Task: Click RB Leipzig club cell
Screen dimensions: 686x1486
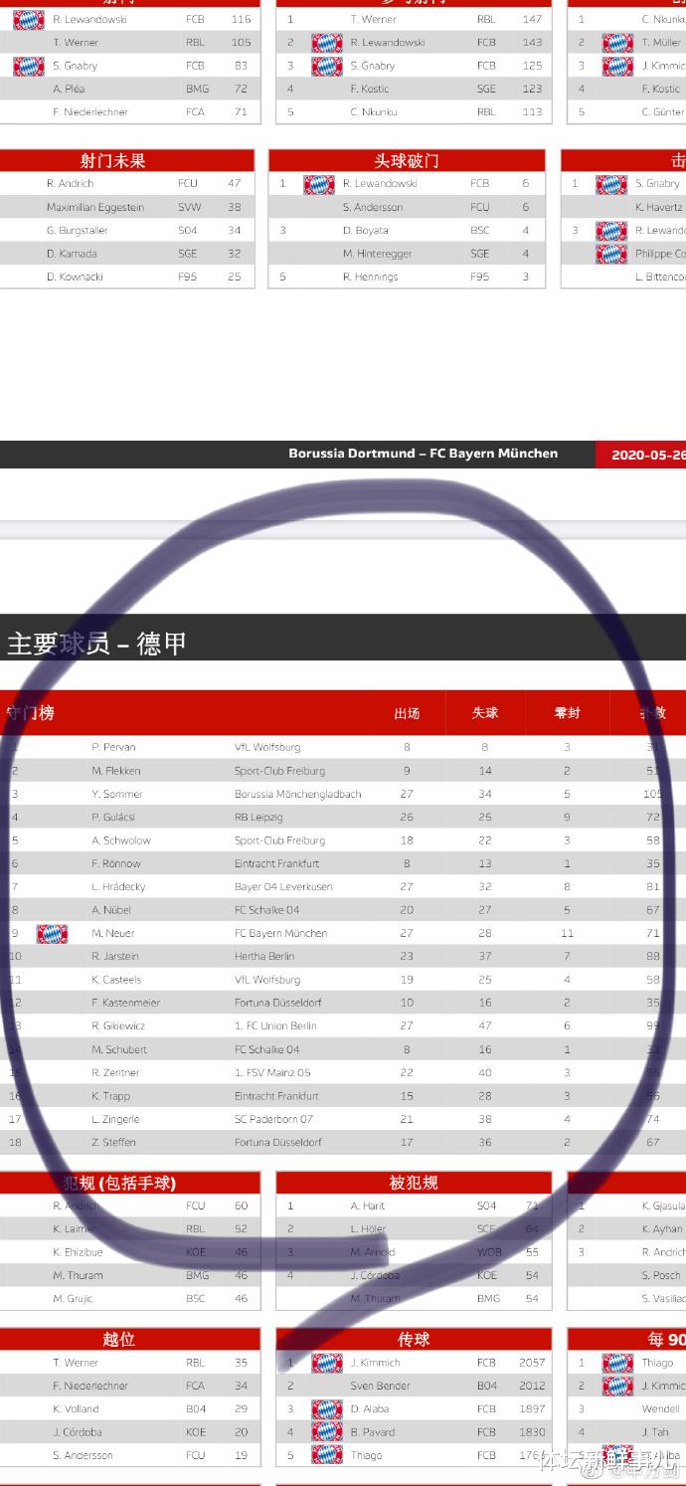Action: click(258, 817)
